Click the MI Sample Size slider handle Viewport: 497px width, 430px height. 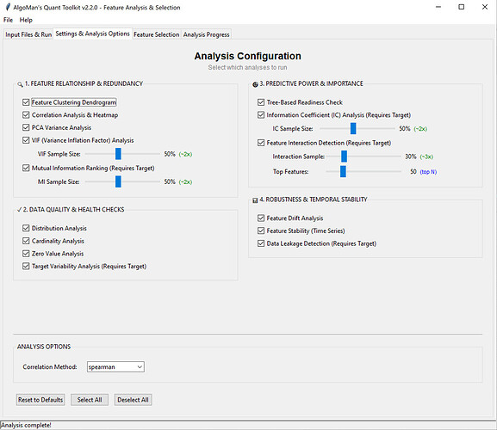(118, 182)
